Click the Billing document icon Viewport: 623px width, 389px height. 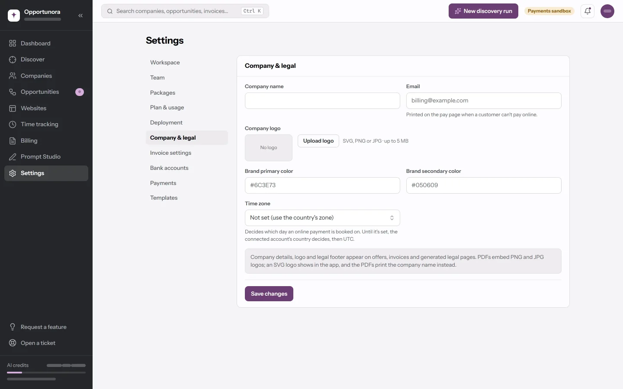[13, 140]
